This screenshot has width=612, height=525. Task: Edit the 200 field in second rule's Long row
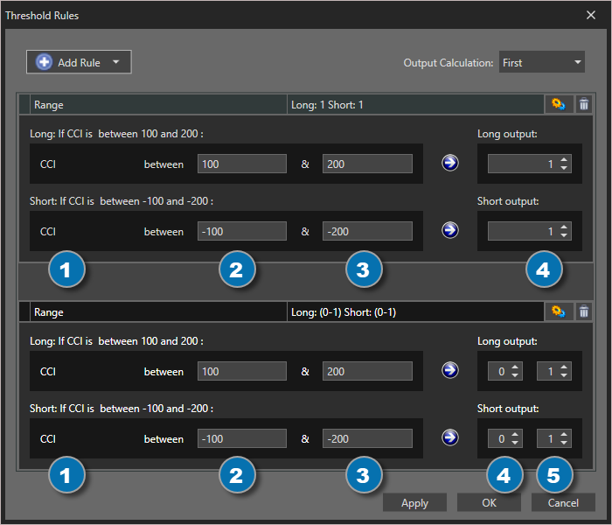[367, 371]
